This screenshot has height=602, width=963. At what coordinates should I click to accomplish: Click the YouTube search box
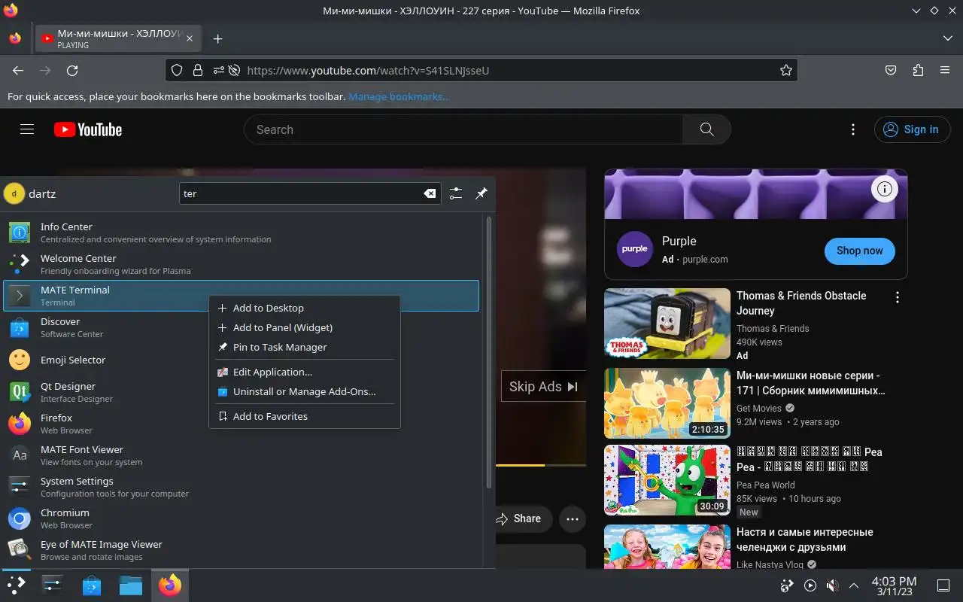pos(463,129)
